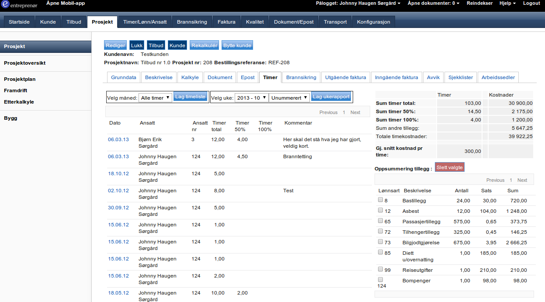Screen dimensions: 545x302
Task: Open the Brannsikring main tab
Action: click(193, 22)
